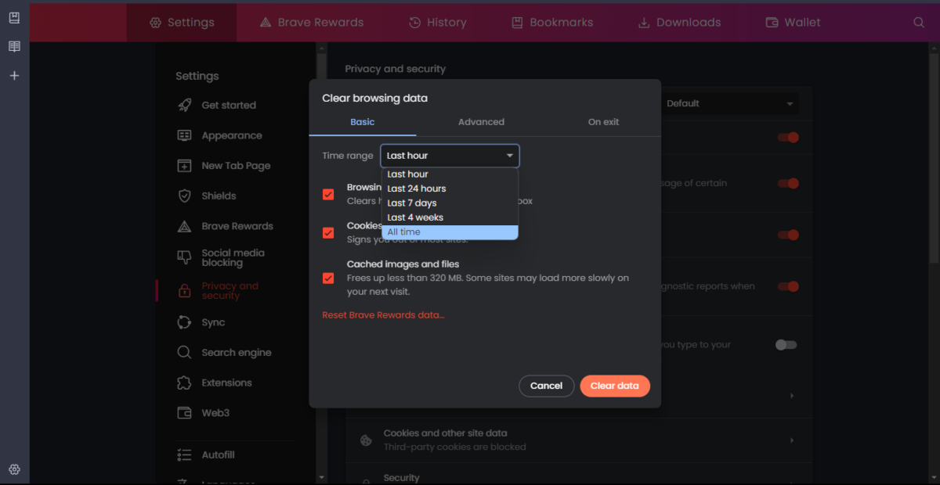
Task: Switch to the Advanced tab
Action: (x=481, y=122)
